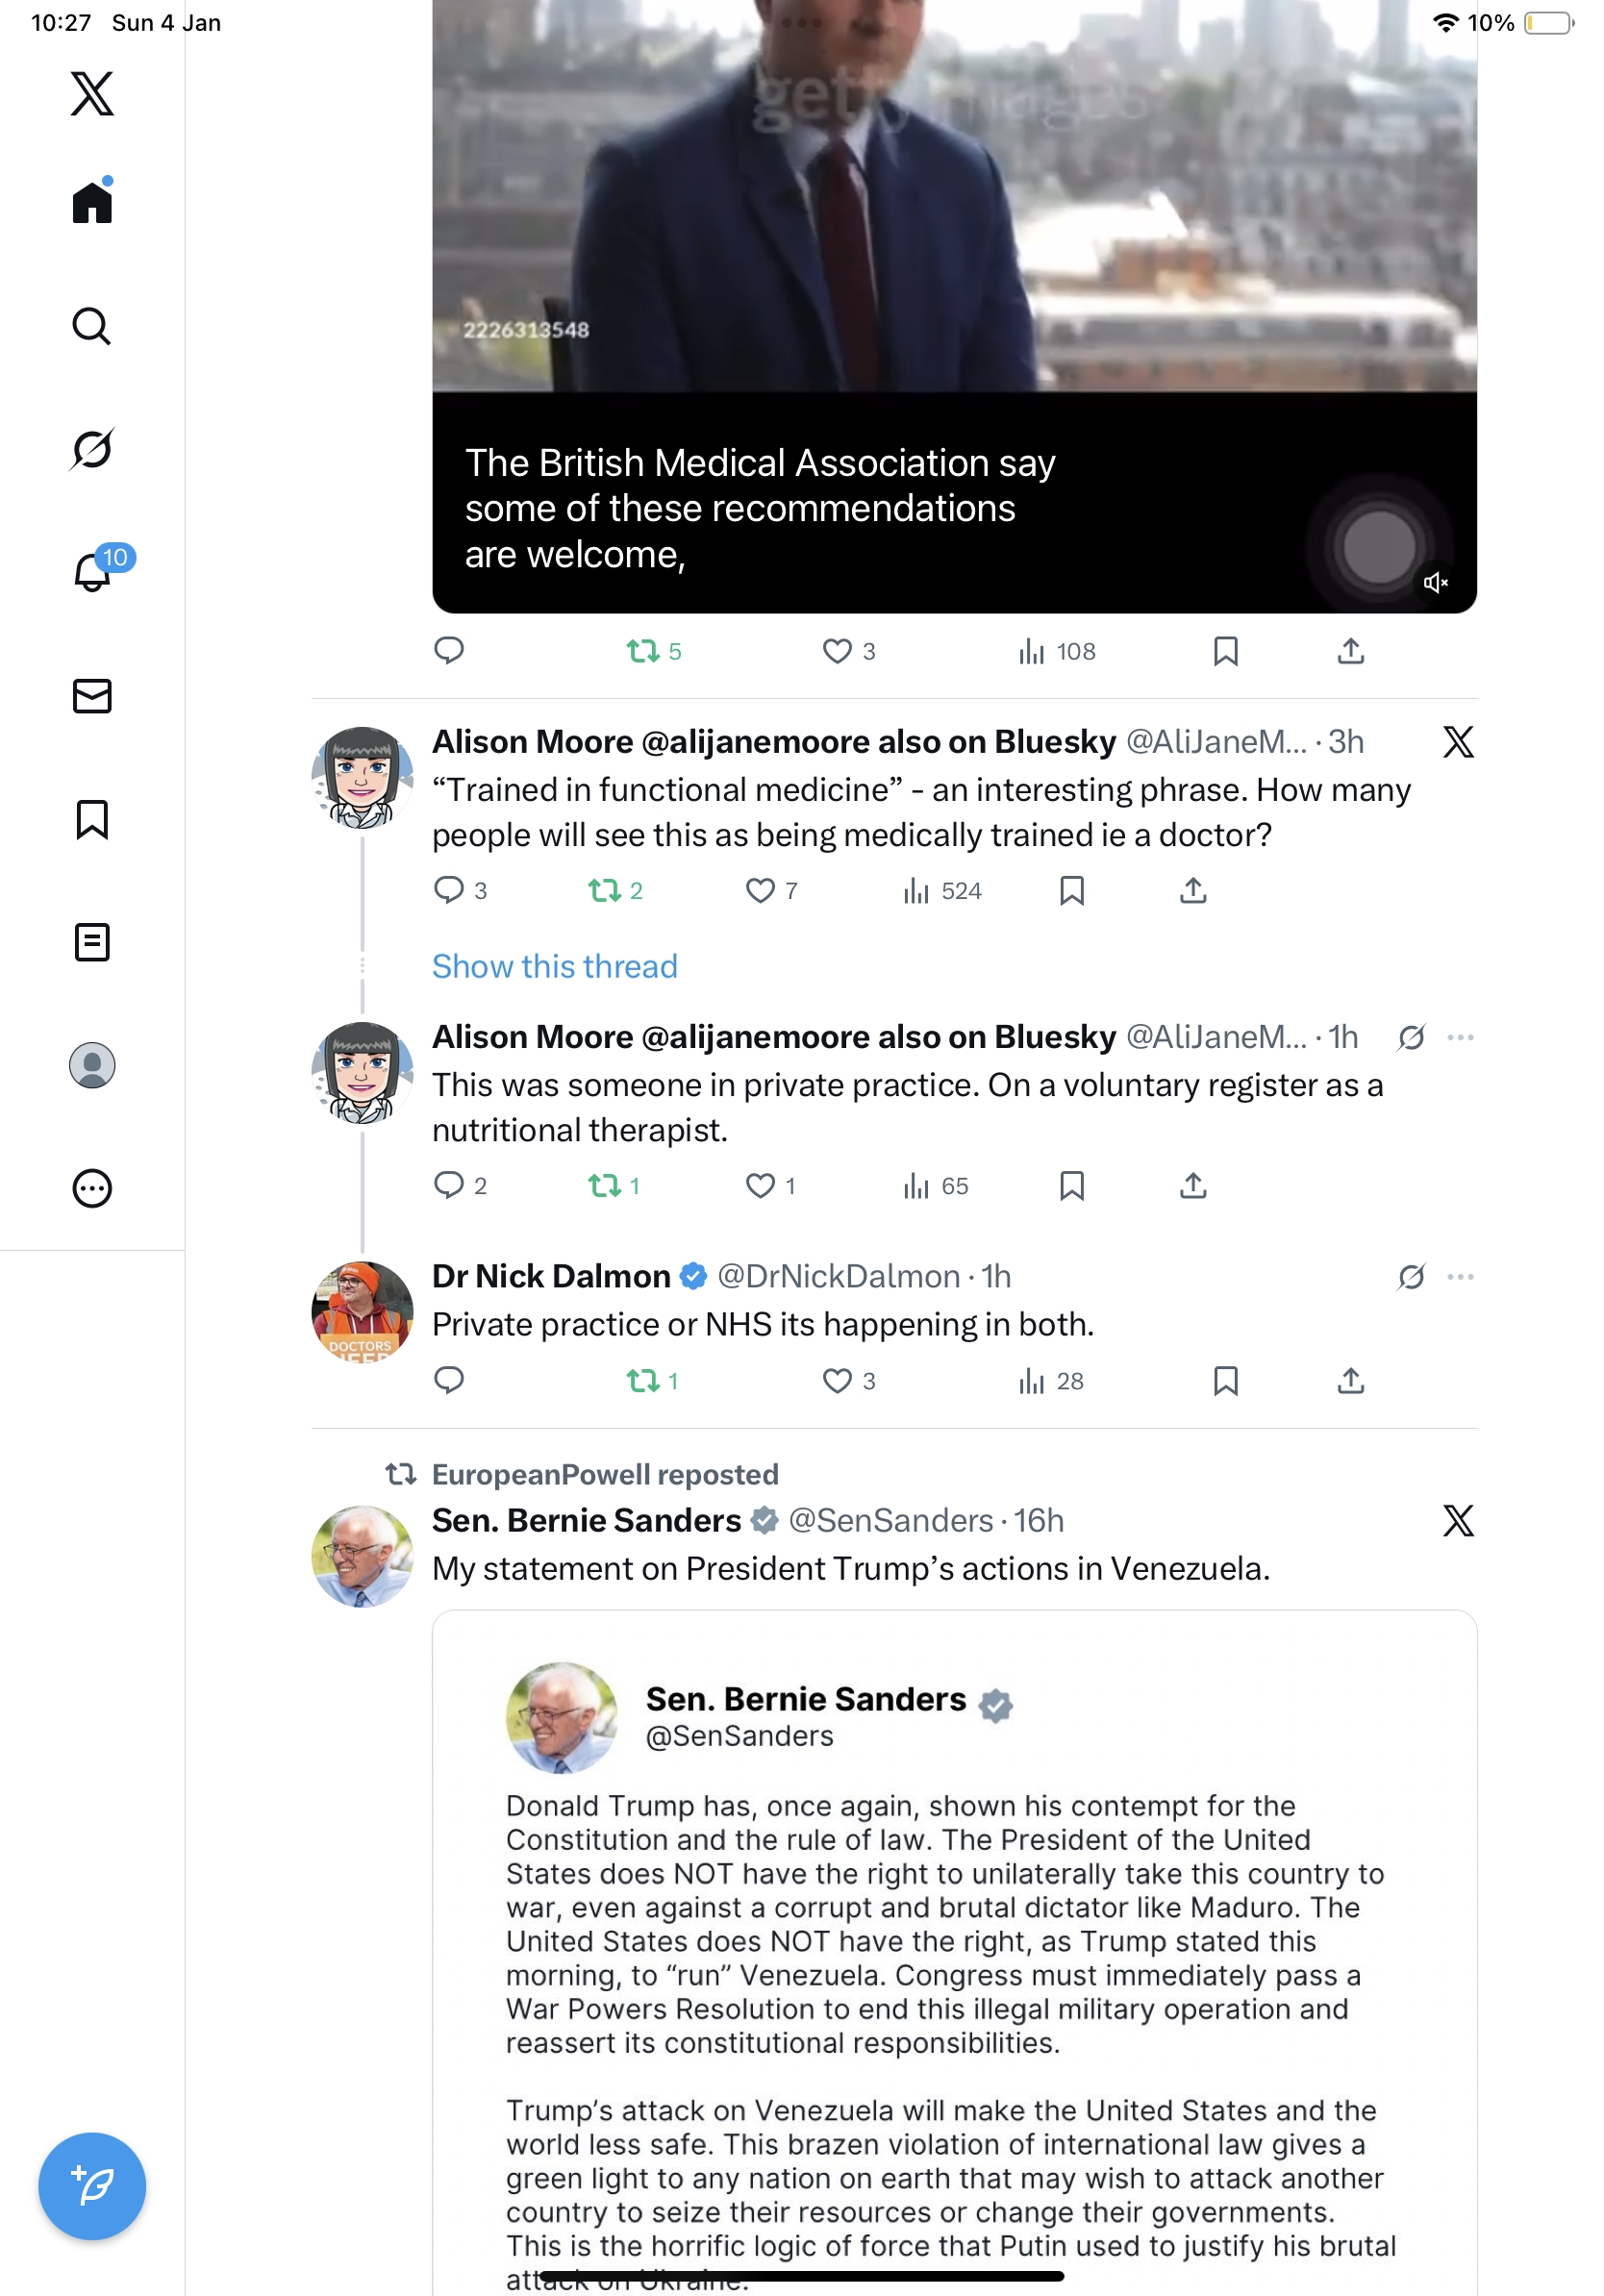Expand the More circle menu in sidebar
Screen dimensions: 1604x2296
92,1188
